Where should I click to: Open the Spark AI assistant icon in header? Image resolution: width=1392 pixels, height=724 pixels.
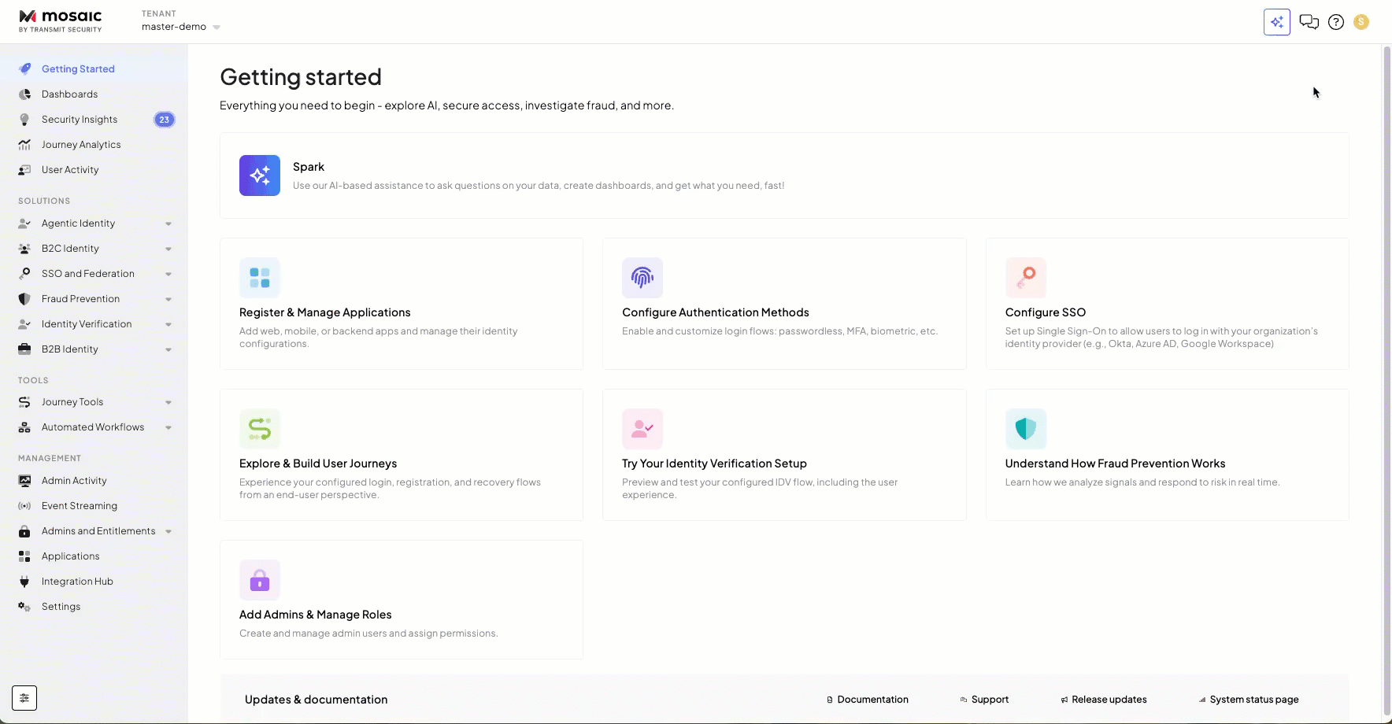[x=1276, y=22]
